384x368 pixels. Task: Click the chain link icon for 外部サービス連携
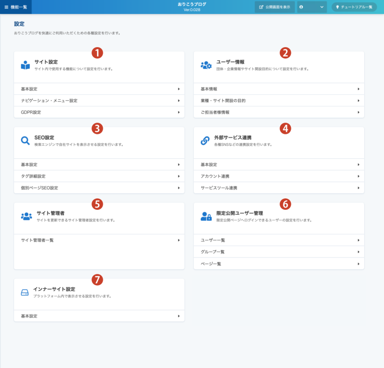[205, 141]
